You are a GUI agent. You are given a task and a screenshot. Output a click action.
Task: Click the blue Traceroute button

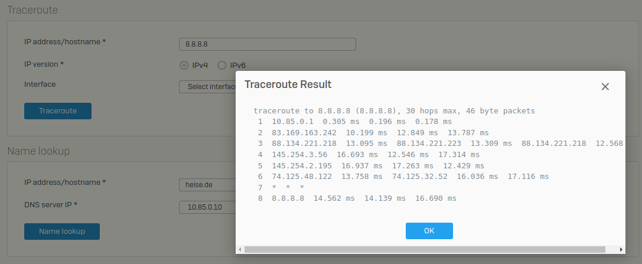(x=58, y=111)
